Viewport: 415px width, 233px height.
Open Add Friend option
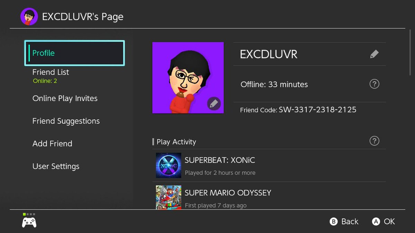pos(52,144)
